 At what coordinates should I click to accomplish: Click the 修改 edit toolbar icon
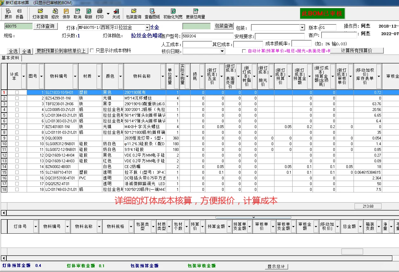[55, 14]
